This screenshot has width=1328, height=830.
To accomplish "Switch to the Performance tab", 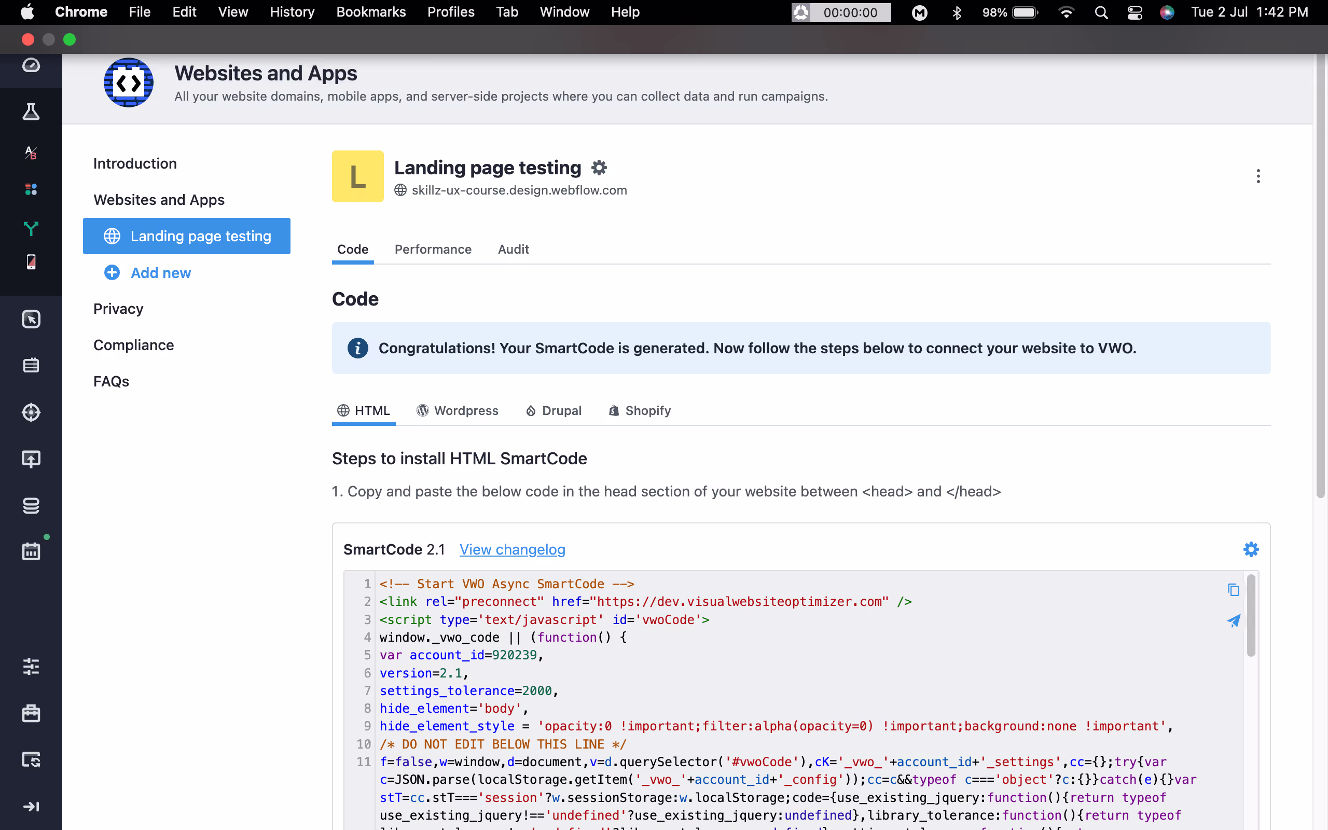I will (x=433, y=249).
